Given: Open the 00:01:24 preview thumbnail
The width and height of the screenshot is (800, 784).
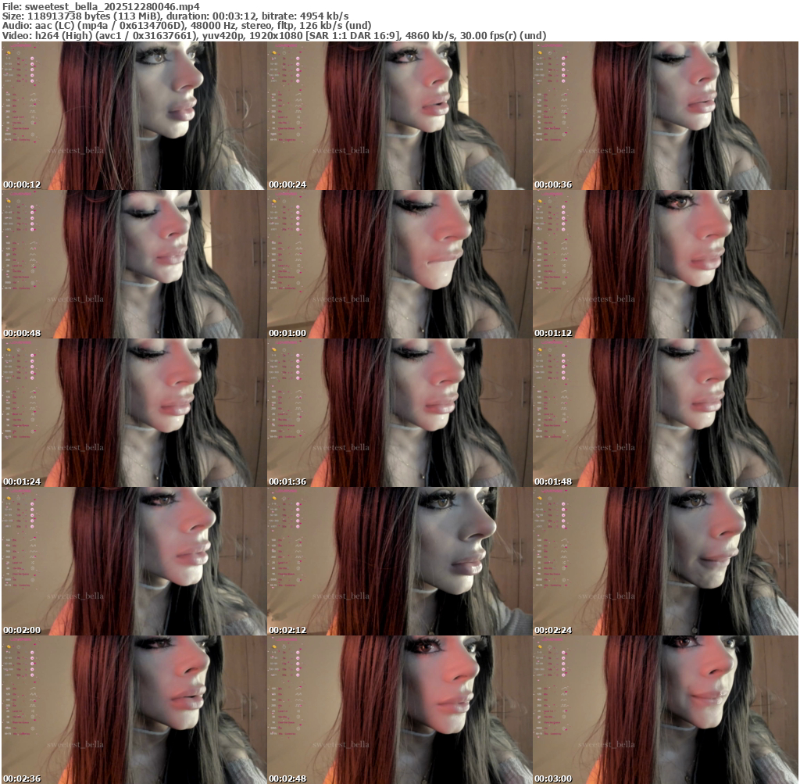Looking at the screenshot, I should tap(134, 413).
